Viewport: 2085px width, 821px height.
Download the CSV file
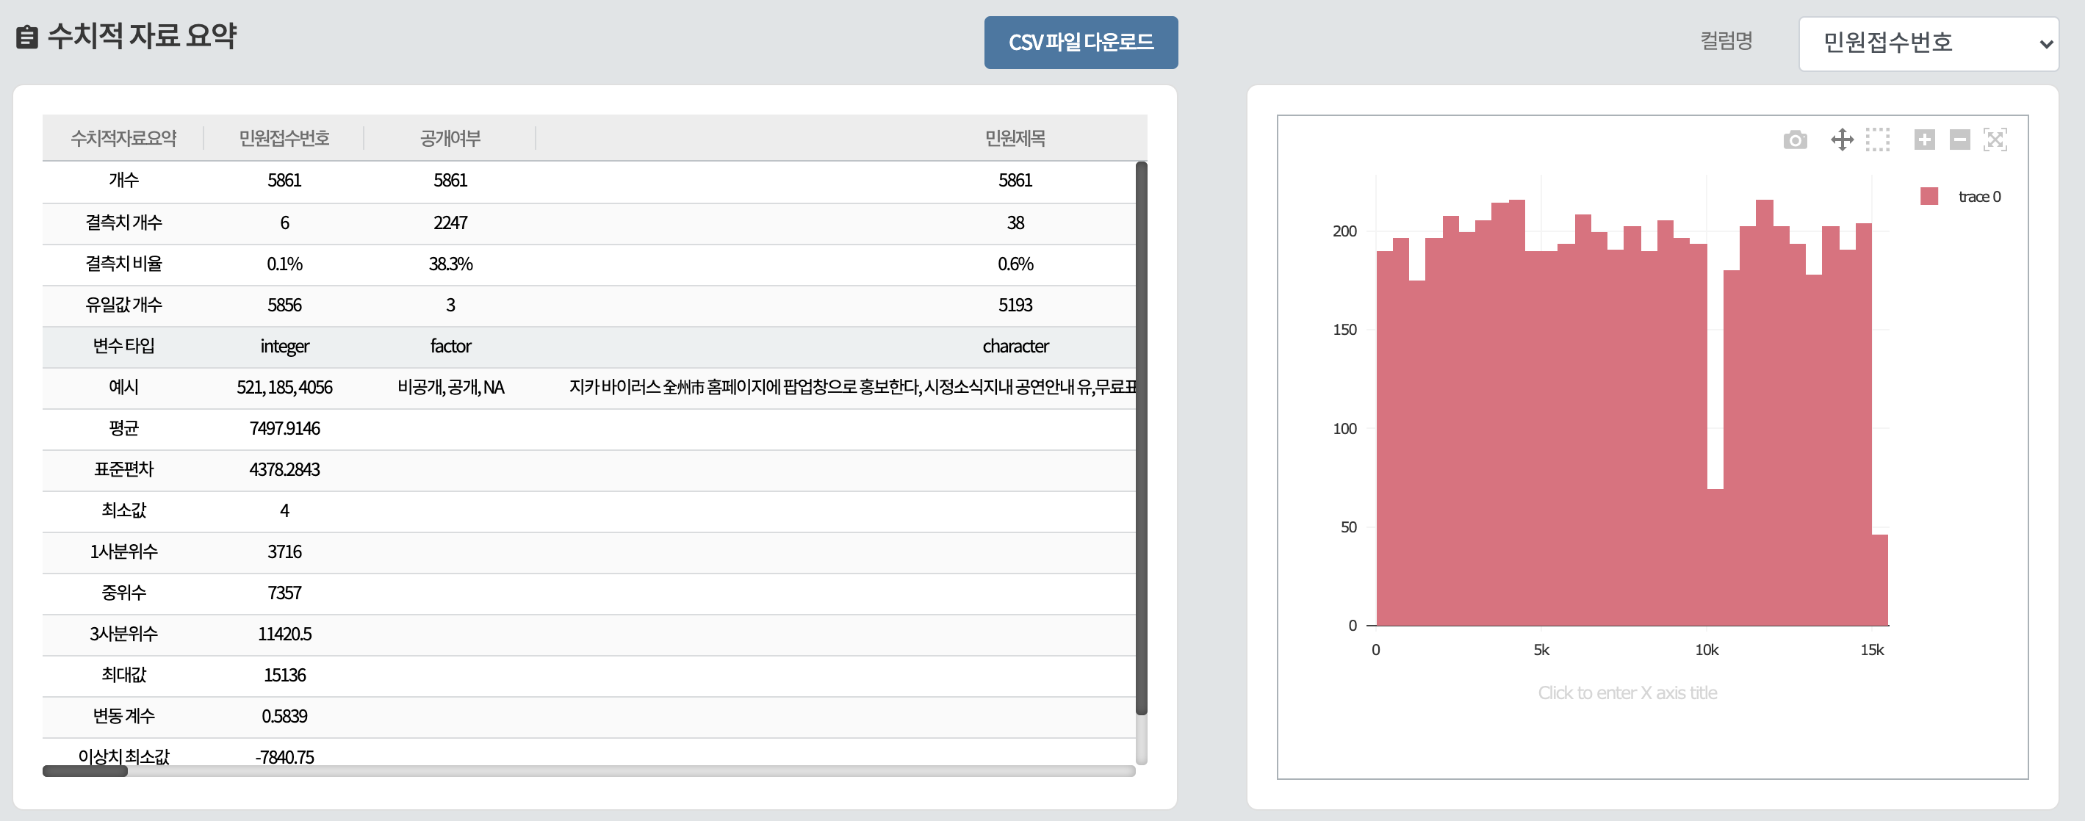tap(1080, 42)
